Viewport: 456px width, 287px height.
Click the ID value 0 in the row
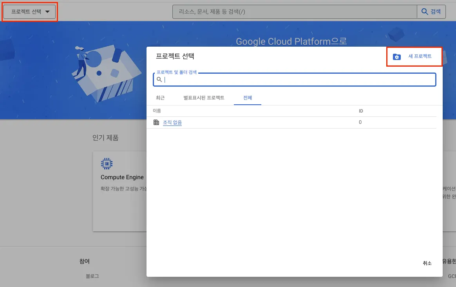coord(360,122)
